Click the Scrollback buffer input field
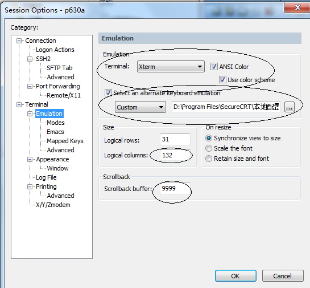310x288 pixels. pyautogui.click(x=175, y=188)
